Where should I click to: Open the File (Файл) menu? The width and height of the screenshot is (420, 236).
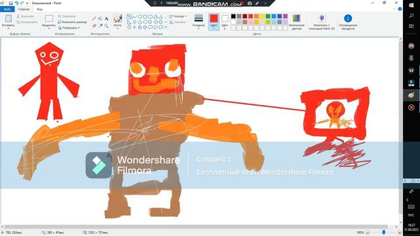pyautogui.click(x=7, y=9)
